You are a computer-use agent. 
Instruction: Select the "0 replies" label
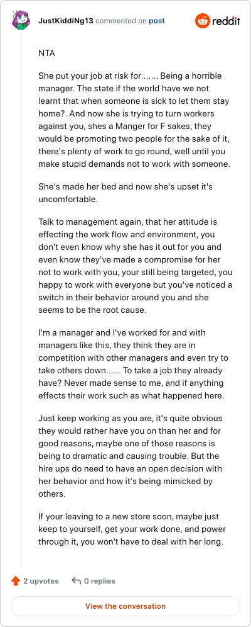pyautogui.click(x=100, y=581)
